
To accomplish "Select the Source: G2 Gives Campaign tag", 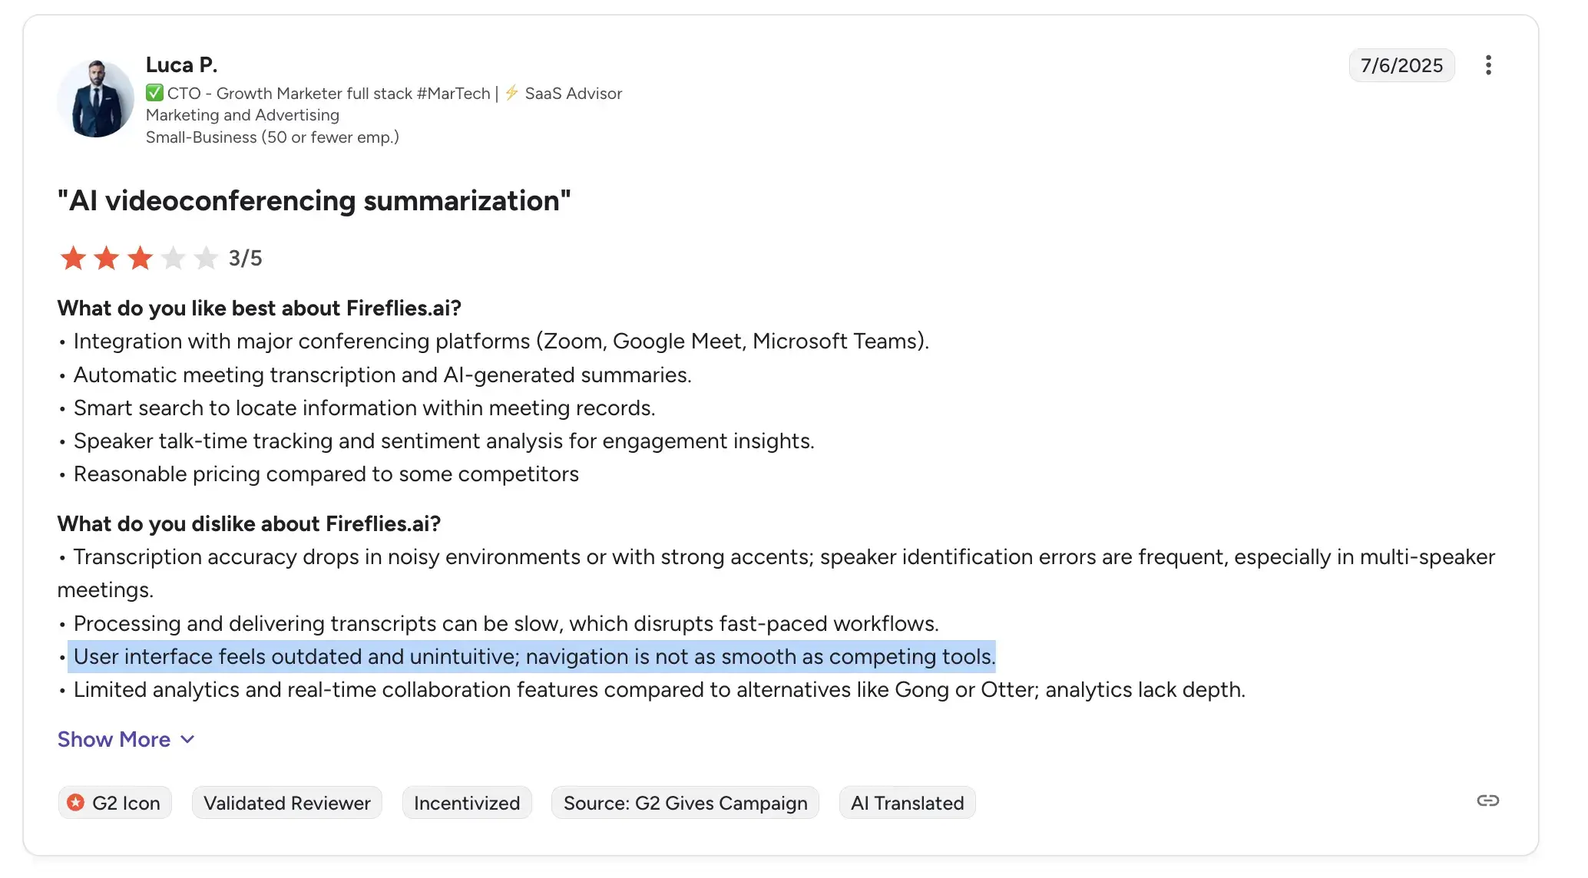I will (x=685, y=803).
